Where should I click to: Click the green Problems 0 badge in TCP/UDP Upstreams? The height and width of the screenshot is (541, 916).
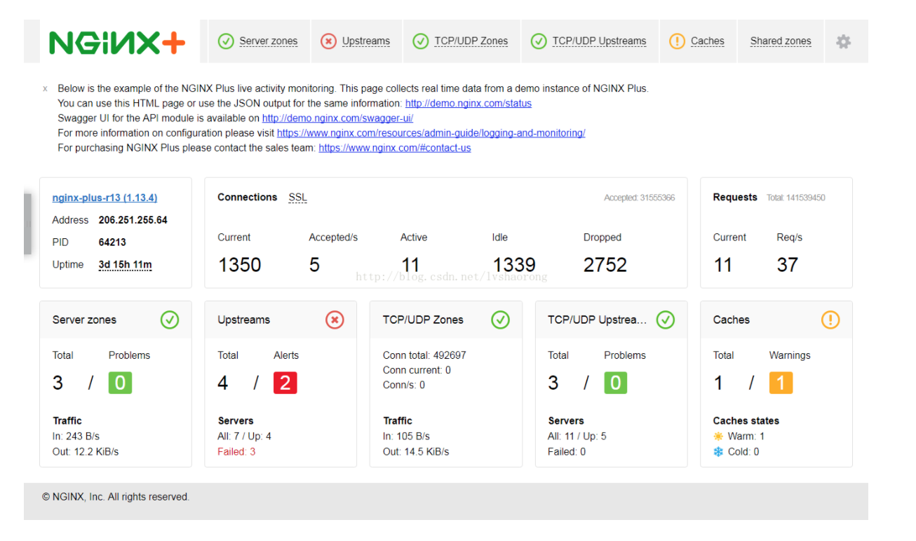pyautogui.click(x=615, y=383)
